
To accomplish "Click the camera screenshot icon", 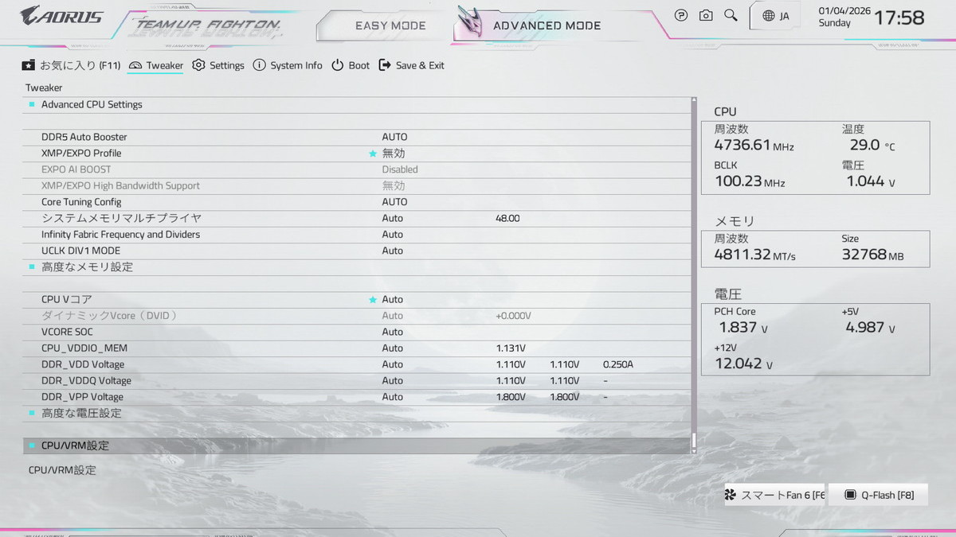I will (x=706, y=15).
